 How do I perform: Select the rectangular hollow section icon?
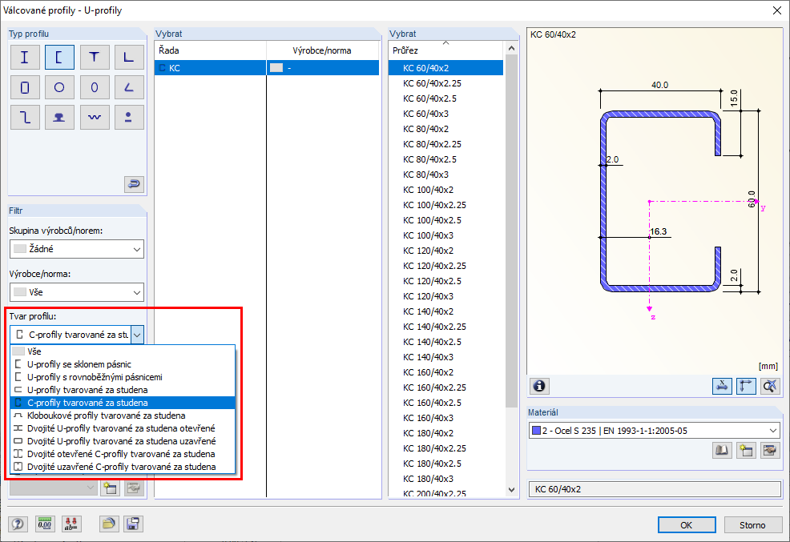click(25, 87)
